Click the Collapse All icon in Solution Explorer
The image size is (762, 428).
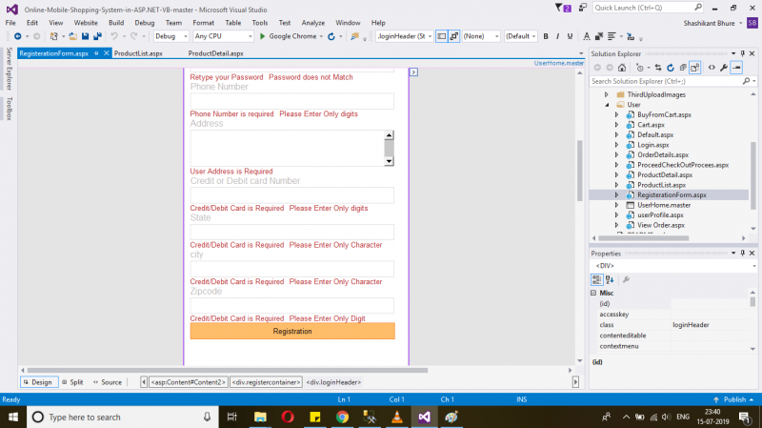683,68
